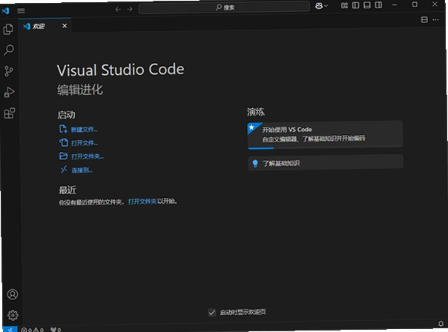Open the Explorer view in activity bar
Screen dimensions: 448x332
pos(8,29)
